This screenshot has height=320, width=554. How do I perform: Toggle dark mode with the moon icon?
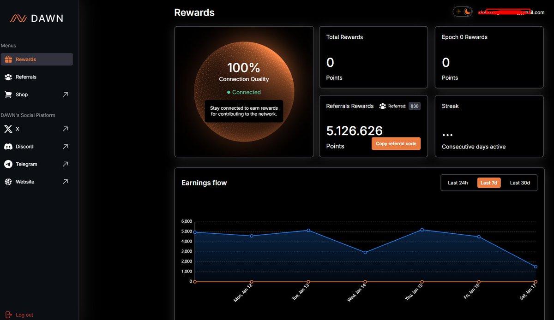click(468, 12)
